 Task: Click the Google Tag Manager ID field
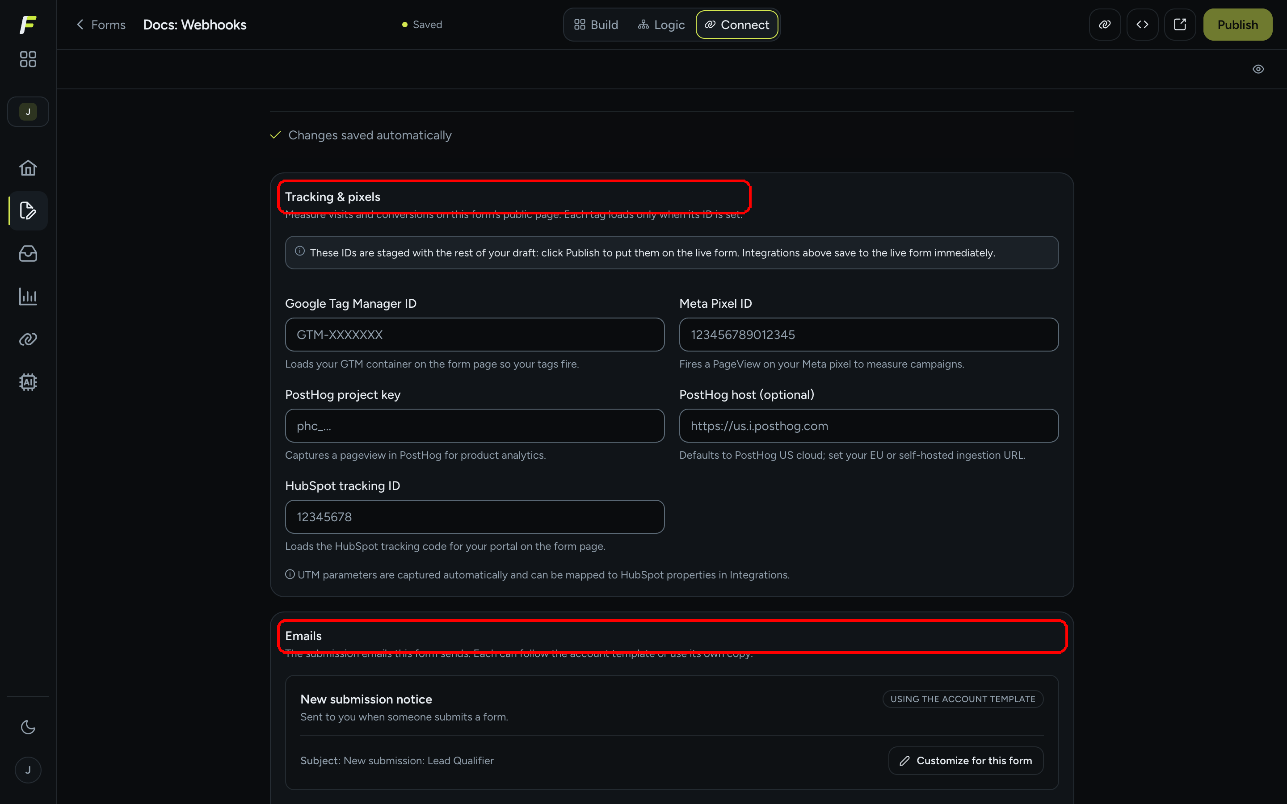click(x=475, y=335)
